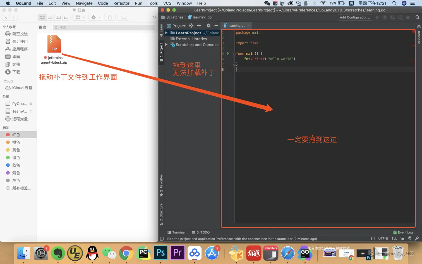Image resolution: width=422 pixels, height=264 pixels.
Task: Open the Tools menu
Action: (153, 3)
